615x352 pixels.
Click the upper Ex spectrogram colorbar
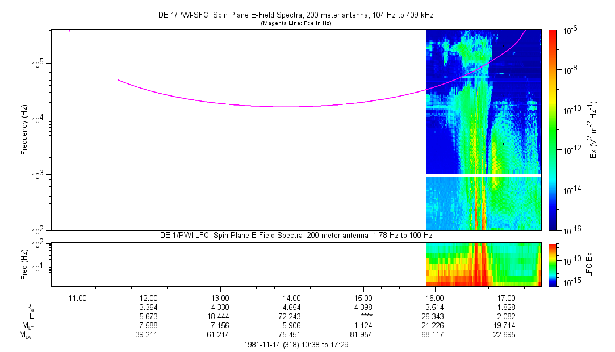tap(552, 129)
